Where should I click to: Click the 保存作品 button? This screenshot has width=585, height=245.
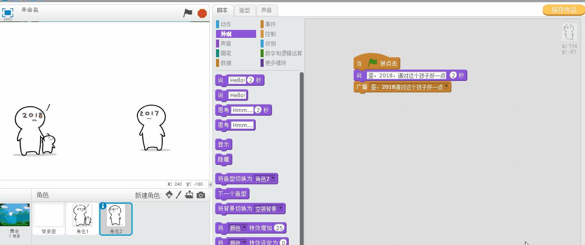[564, 10]
